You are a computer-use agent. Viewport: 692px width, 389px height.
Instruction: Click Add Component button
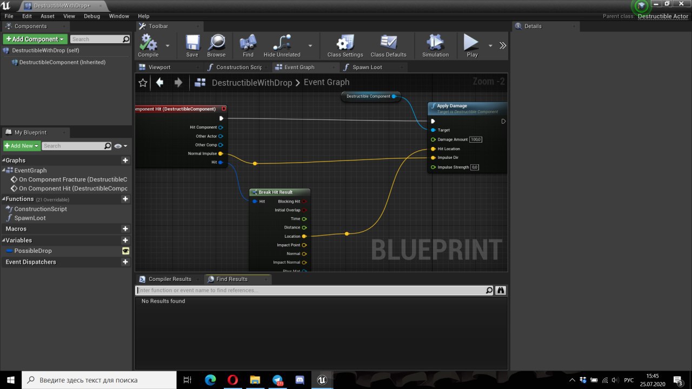pyautogui.click(x=35, y=39)
